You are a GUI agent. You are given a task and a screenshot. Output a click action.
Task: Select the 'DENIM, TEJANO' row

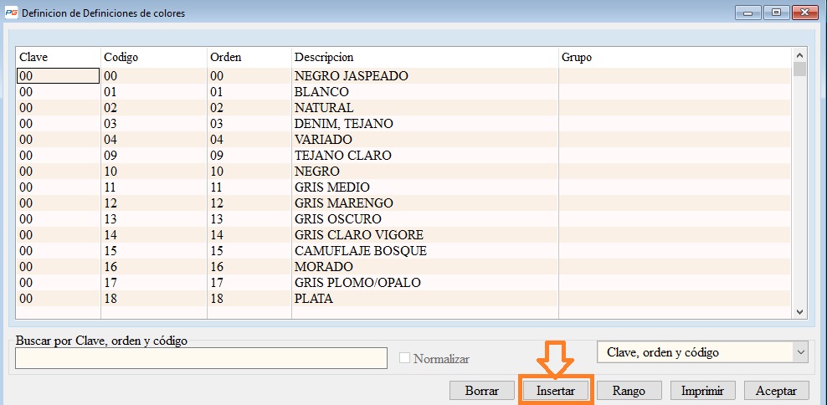click(x=403, y=123)
